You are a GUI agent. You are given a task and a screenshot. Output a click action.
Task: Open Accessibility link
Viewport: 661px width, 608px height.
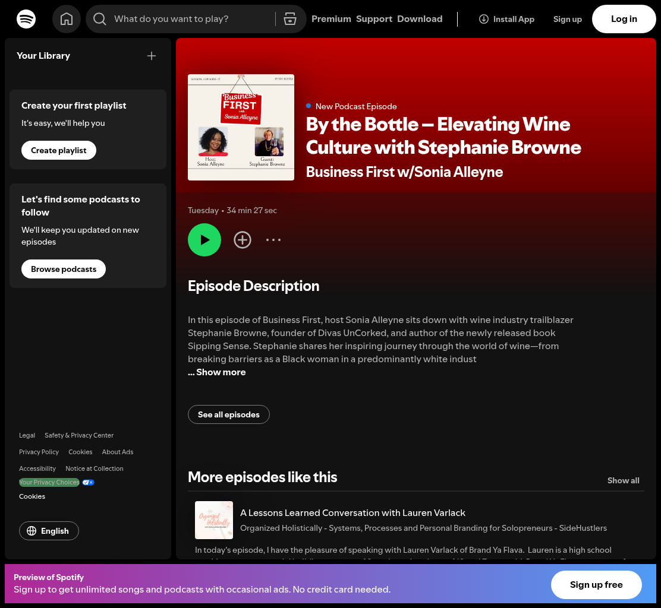coord(37,468)
